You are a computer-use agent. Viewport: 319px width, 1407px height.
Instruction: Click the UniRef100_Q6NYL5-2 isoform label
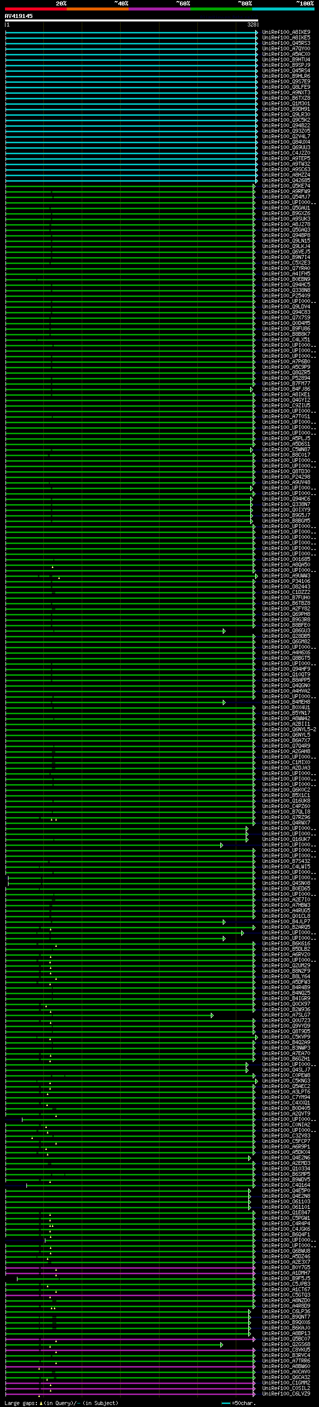(289, 730)
